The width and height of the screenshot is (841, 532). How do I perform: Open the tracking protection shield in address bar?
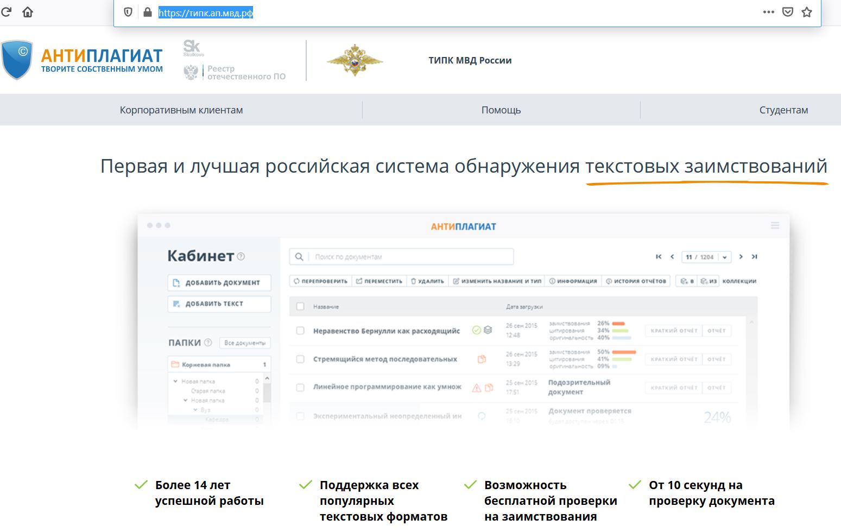click(128, 12)
